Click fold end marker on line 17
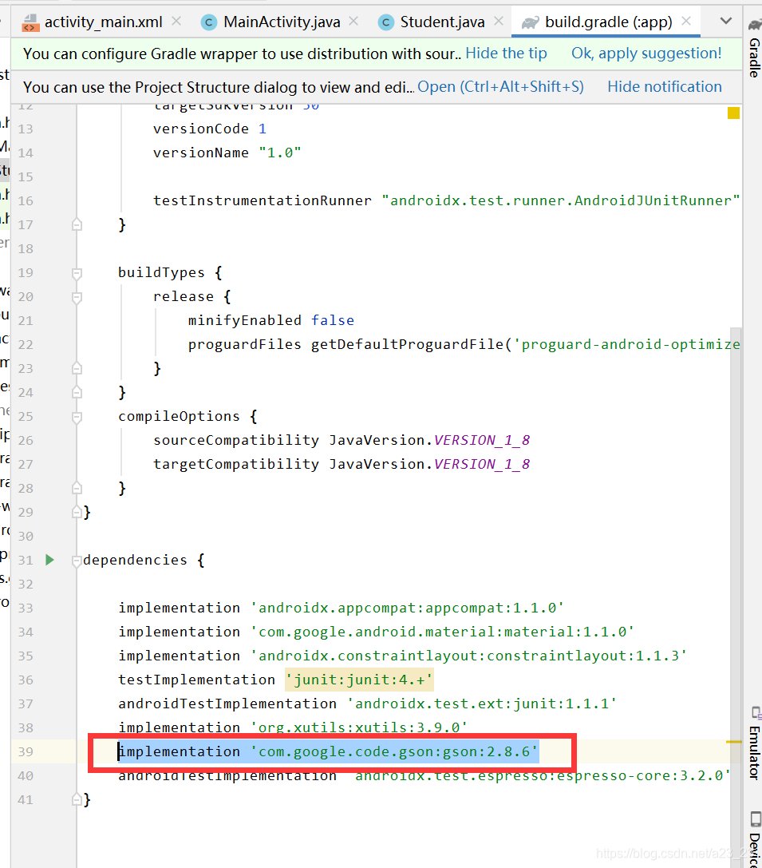 click(77, 224)
